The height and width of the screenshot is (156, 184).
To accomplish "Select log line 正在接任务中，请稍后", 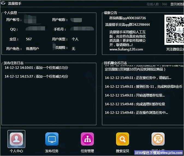I will pos(138,78).
